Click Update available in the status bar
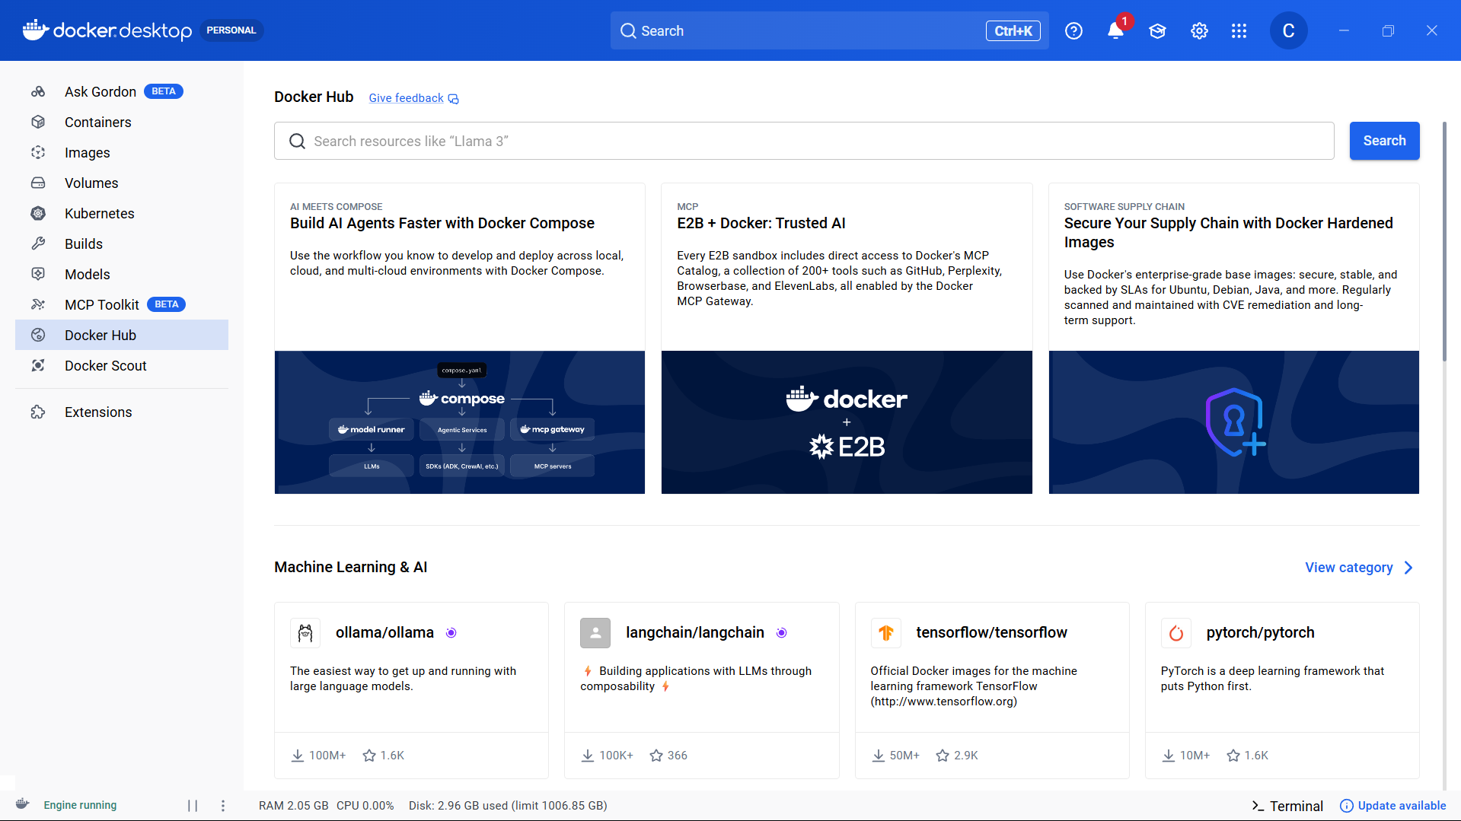Image resolution: width=1461 pixels, height=821 pixels. click(x=1392, y=806)
